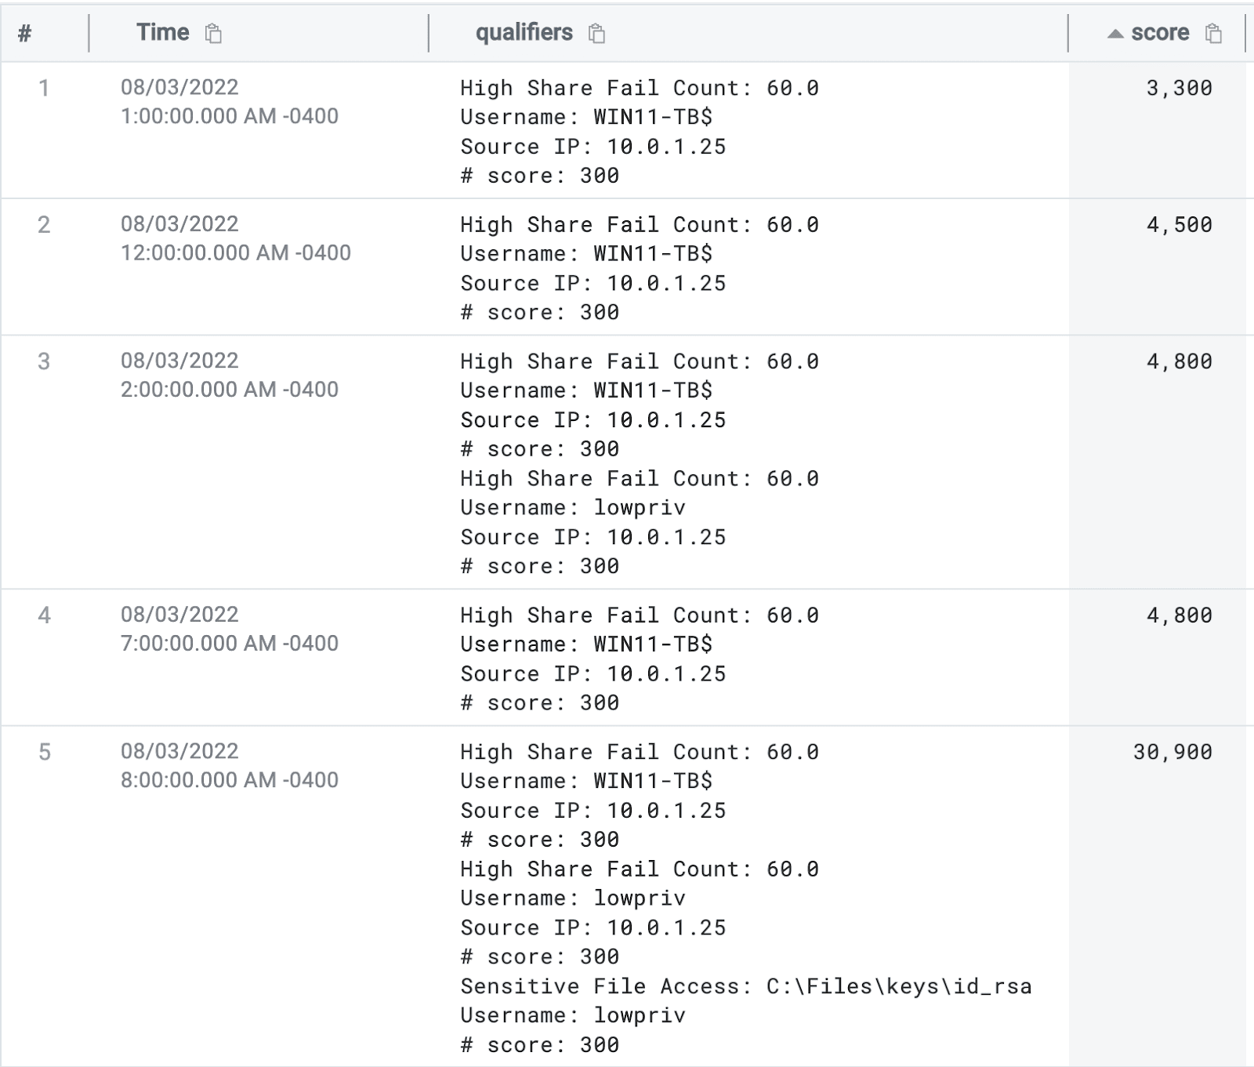Click Source IP 10.0.1.25 in row 4
Screen dimensions: 1254x1067
tap(593, 673)
